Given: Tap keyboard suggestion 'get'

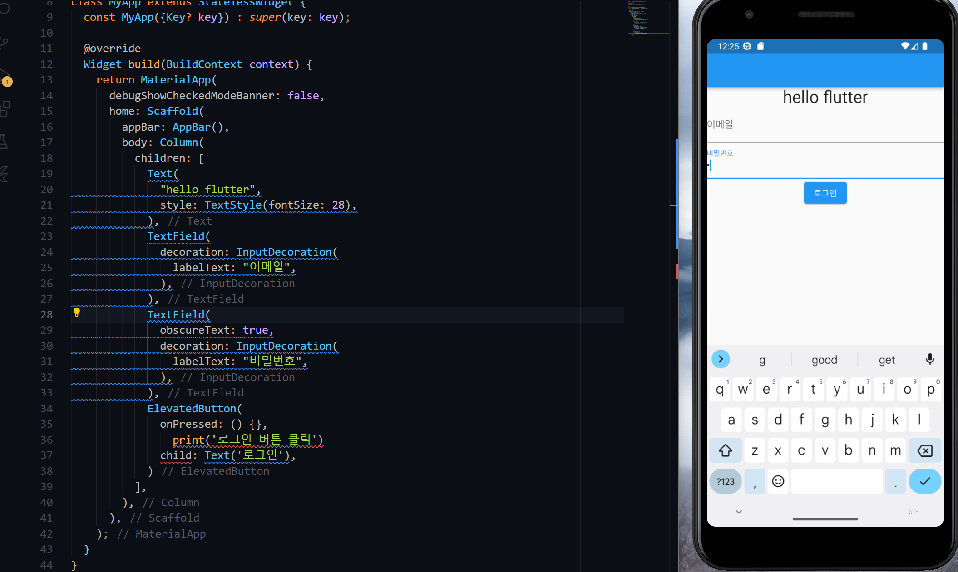Looking at the screenshot, I should 886,360.
